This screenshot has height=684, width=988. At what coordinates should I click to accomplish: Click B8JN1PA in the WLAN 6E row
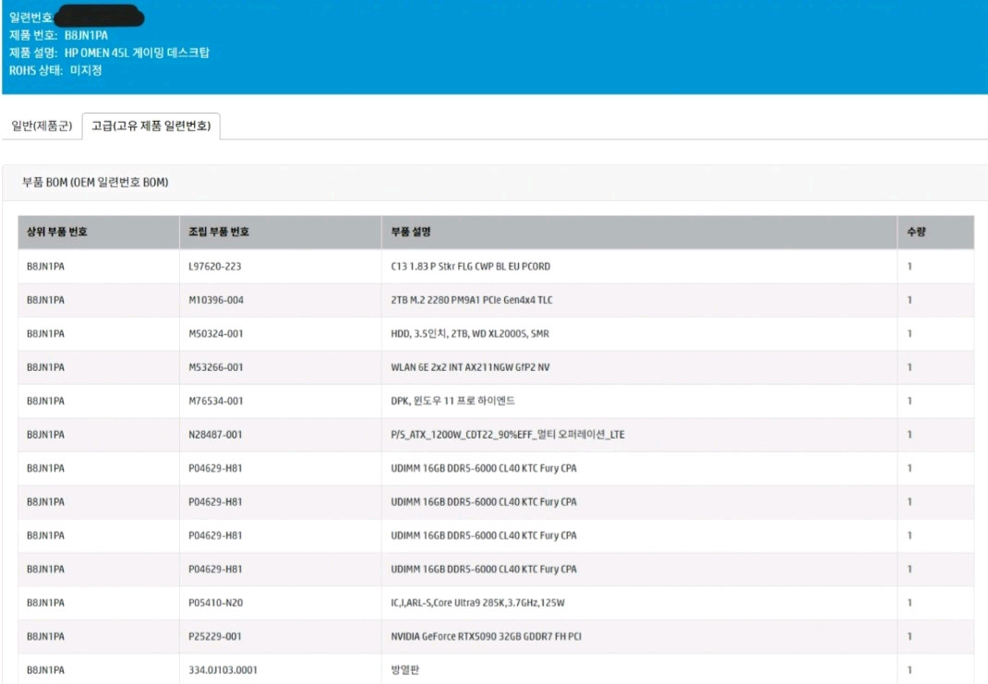click(x=45, y=367)
